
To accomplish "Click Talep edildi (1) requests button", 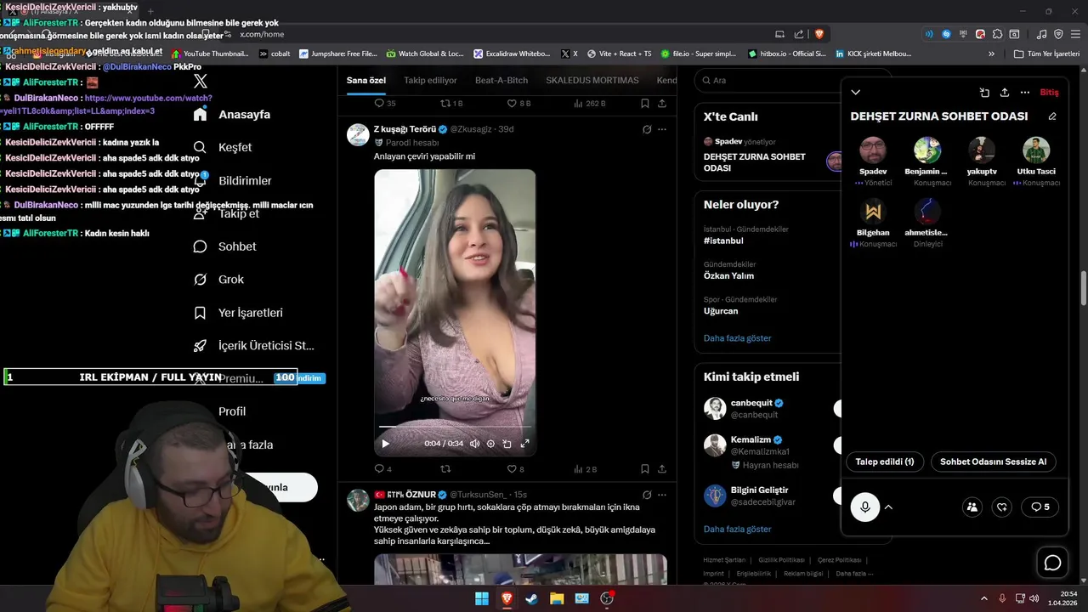I will tap(885, 462).
